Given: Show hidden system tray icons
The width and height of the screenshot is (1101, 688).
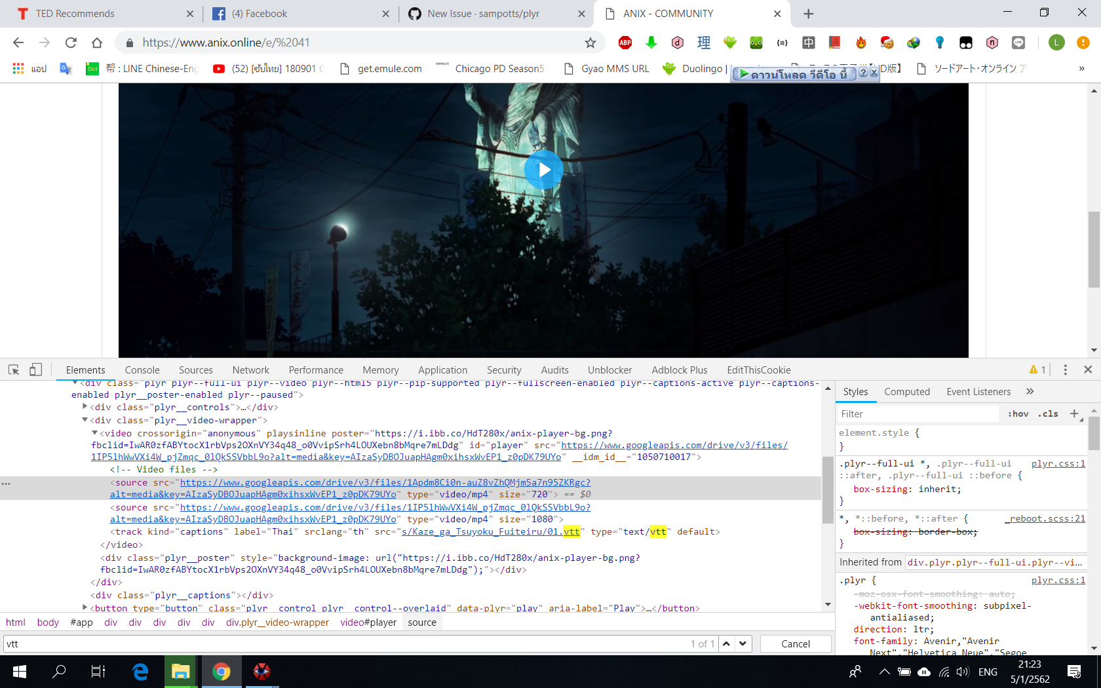Looking at the screenshot, I should [884, 671].
